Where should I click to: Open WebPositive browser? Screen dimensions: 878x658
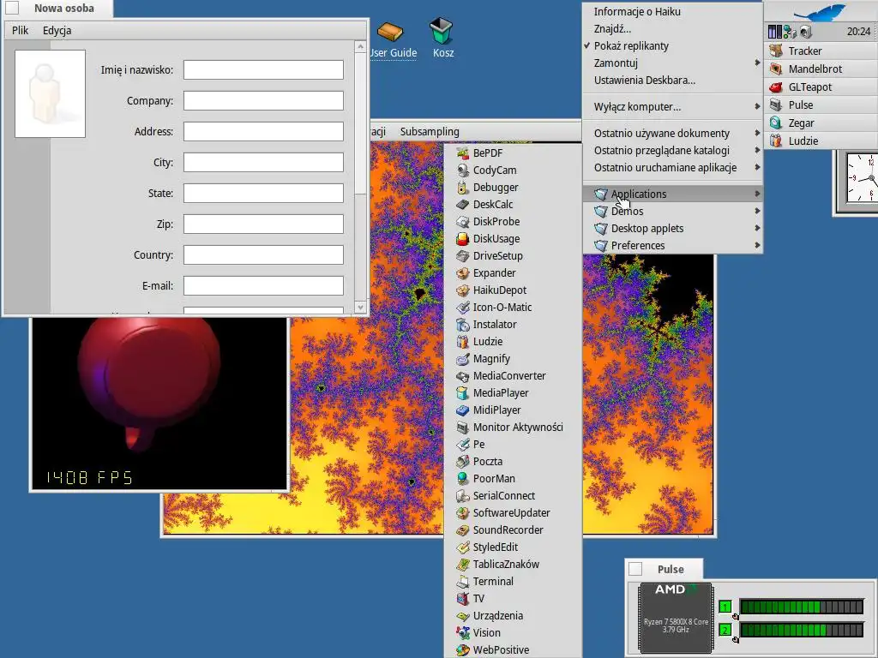tap(513, 649)
